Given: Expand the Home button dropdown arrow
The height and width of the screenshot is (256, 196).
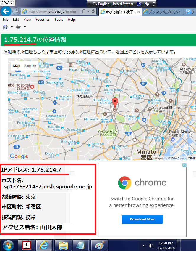Looking at the screenshot, I should pyautogui.click(x=12, y=27).
